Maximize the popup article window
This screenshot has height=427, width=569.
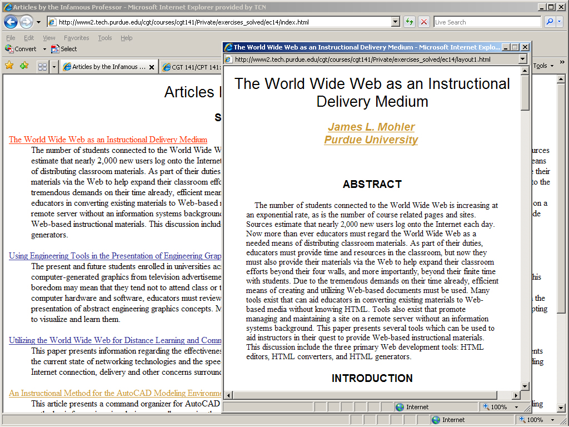point(515,47)
